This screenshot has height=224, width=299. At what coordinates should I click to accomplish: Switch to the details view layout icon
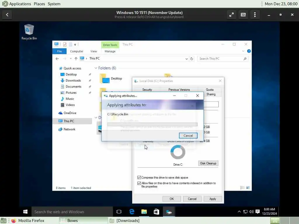point(242,188)
